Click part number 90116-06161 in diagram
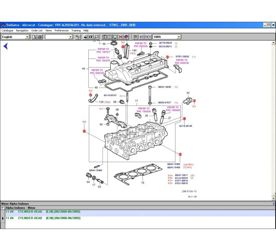276x251 pixels. (110, 95)
